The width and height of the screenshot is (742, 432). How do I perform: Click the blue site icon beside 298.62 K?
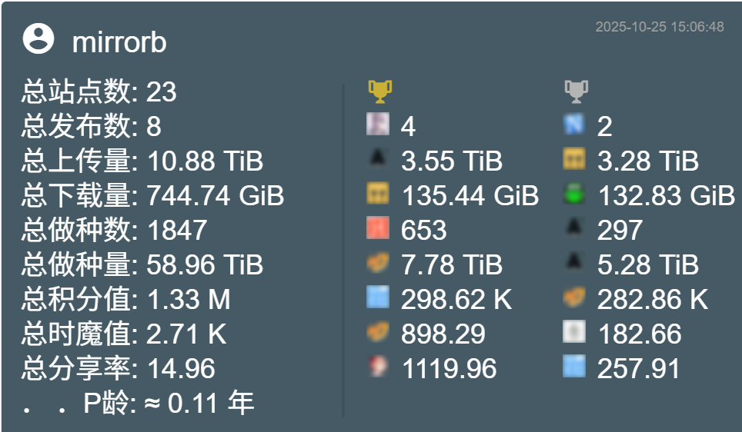(x=378, y=297)
